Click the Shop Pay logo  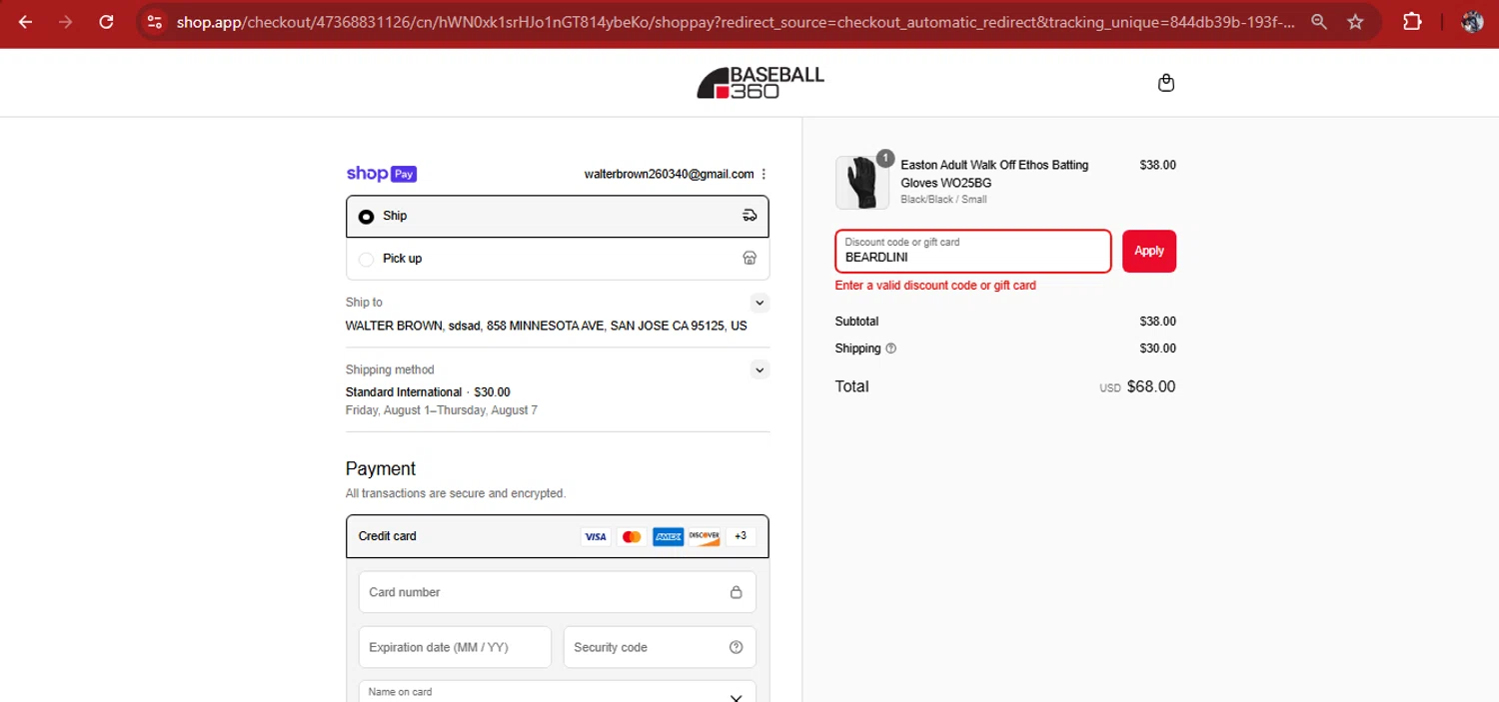click(x=382, y=174)
